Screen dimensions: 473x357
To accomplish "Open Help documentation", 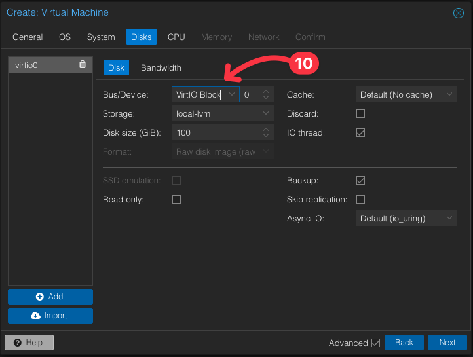I will (29, 343).
